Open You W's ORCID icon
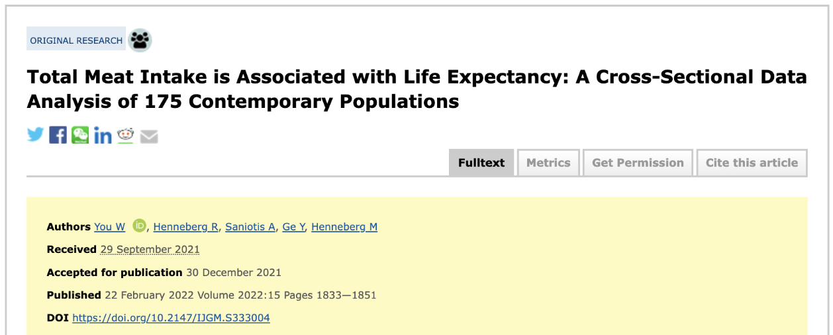 pyautogui.click(x=138, y=226)
